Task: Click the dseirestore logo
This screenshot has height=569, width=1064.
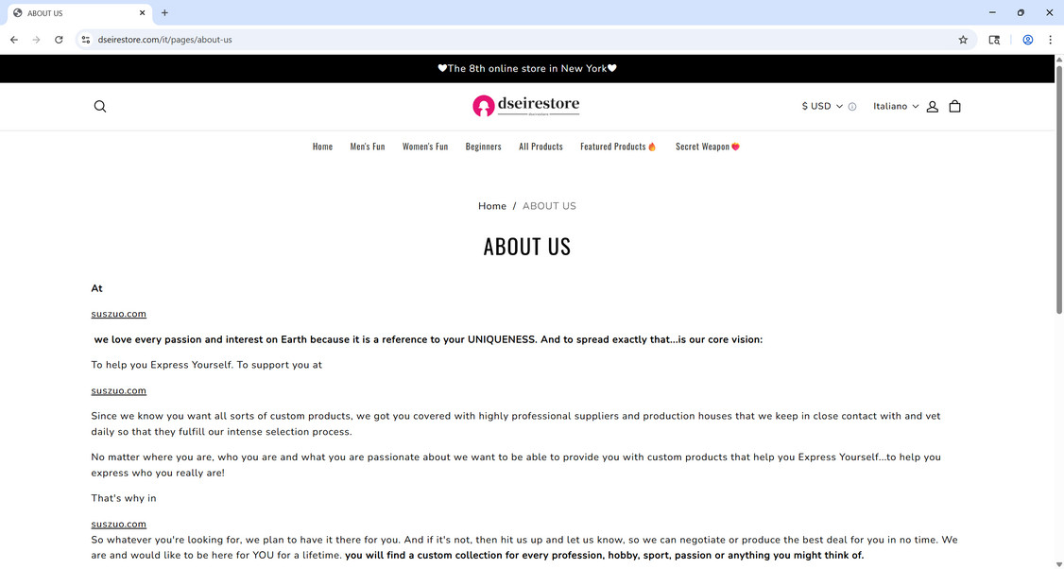Action: point(526,105)
